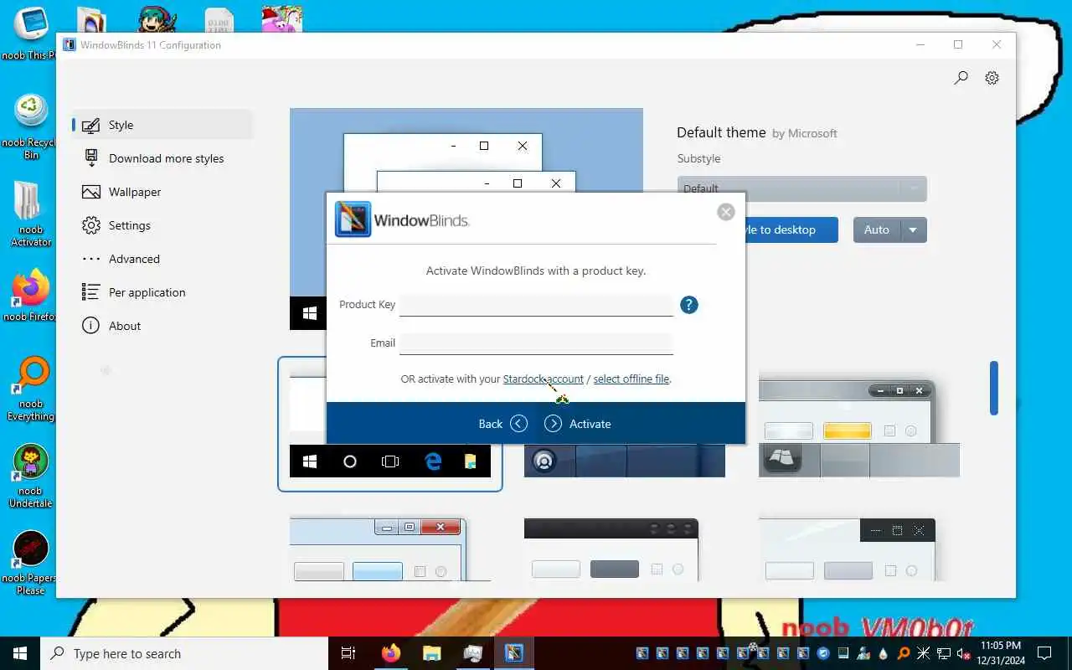Viewport: 1072px width, 670px height.
Task: Click the Product Key input field
Action: pyautogui.click(x=536, y=305)
